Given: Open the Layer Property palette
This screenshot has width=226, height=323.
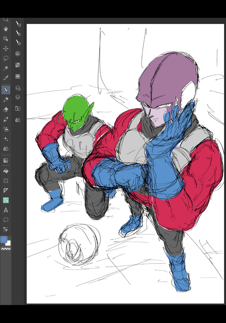Looking at the screenshot, I should click(18, 88).
